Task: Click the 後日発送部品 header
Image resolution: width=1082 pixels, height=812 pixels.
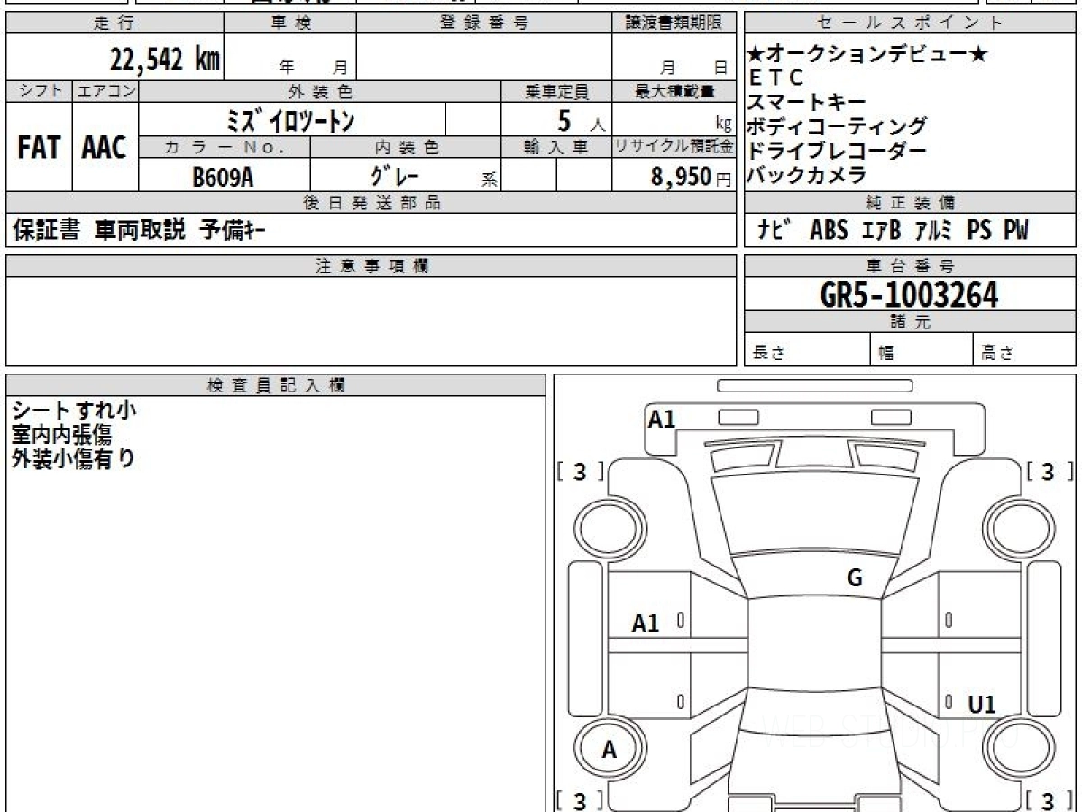Action: pos(371,203)
